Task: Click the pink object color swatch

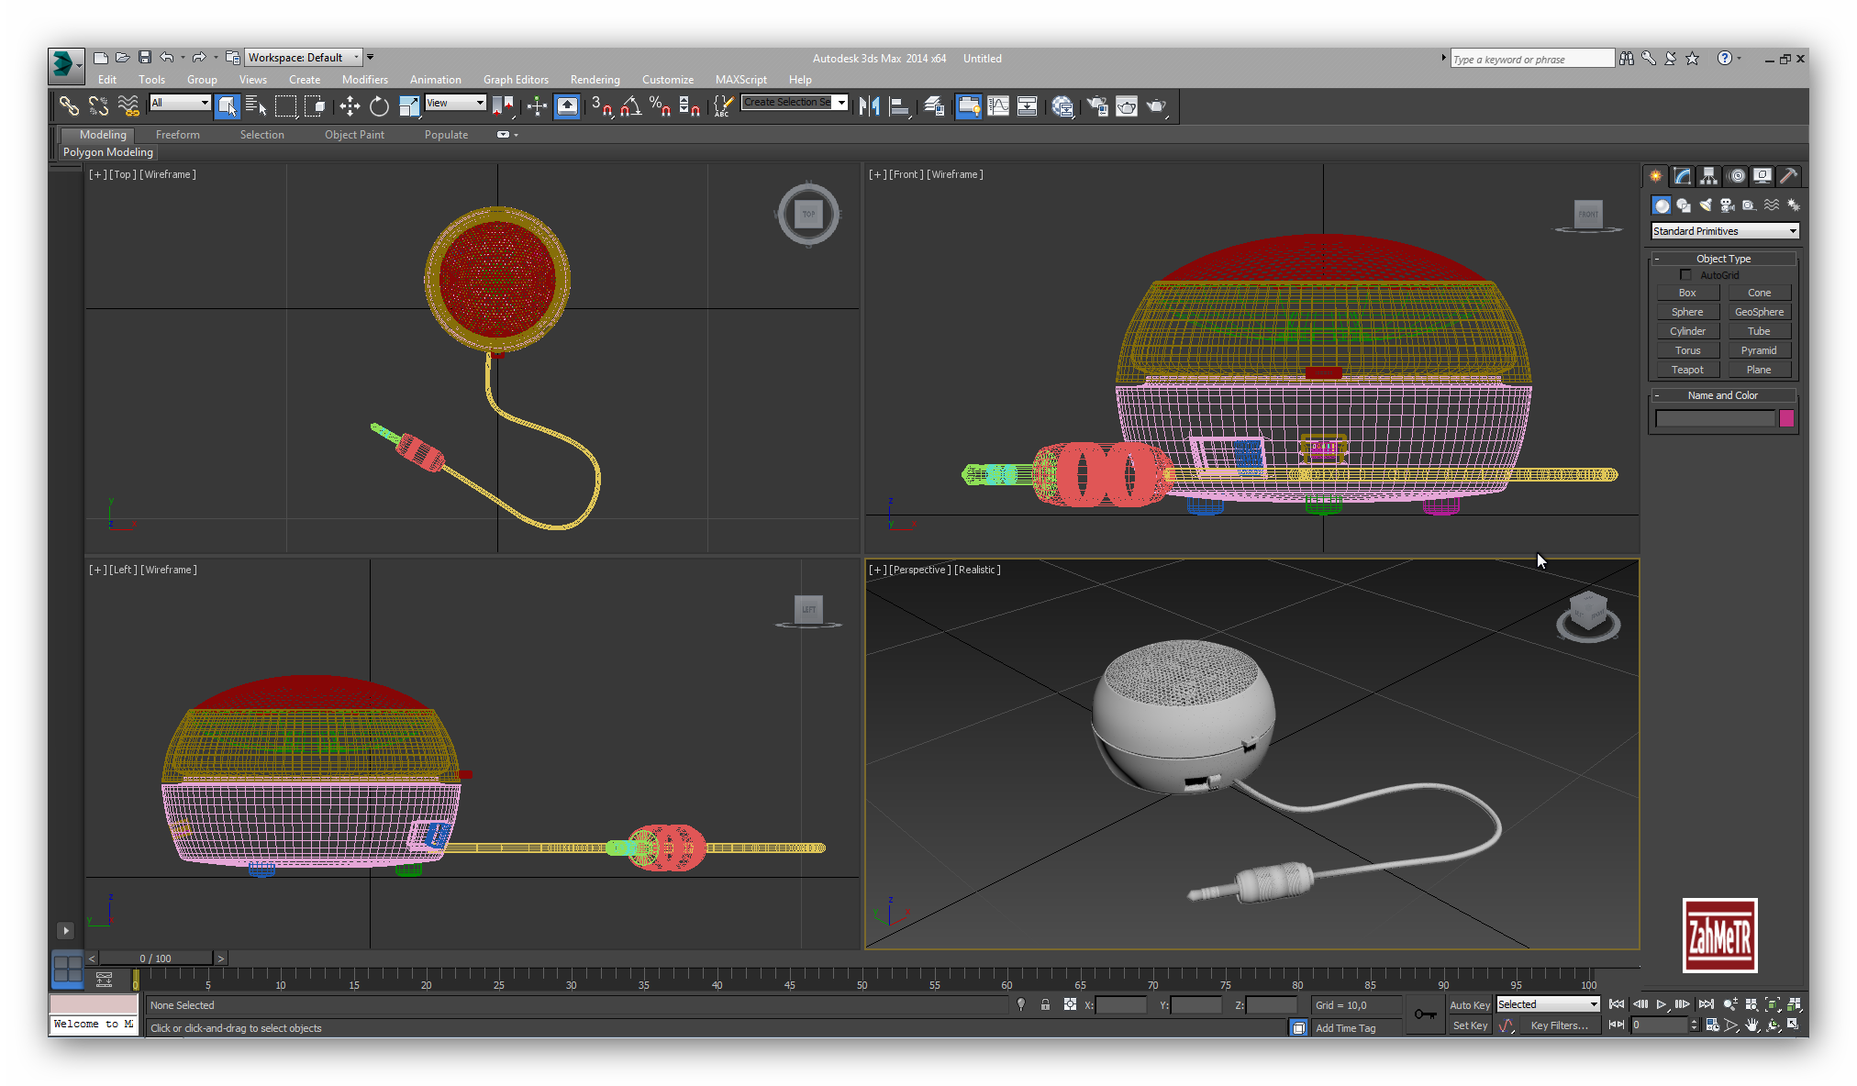Action: (1786, 418)
